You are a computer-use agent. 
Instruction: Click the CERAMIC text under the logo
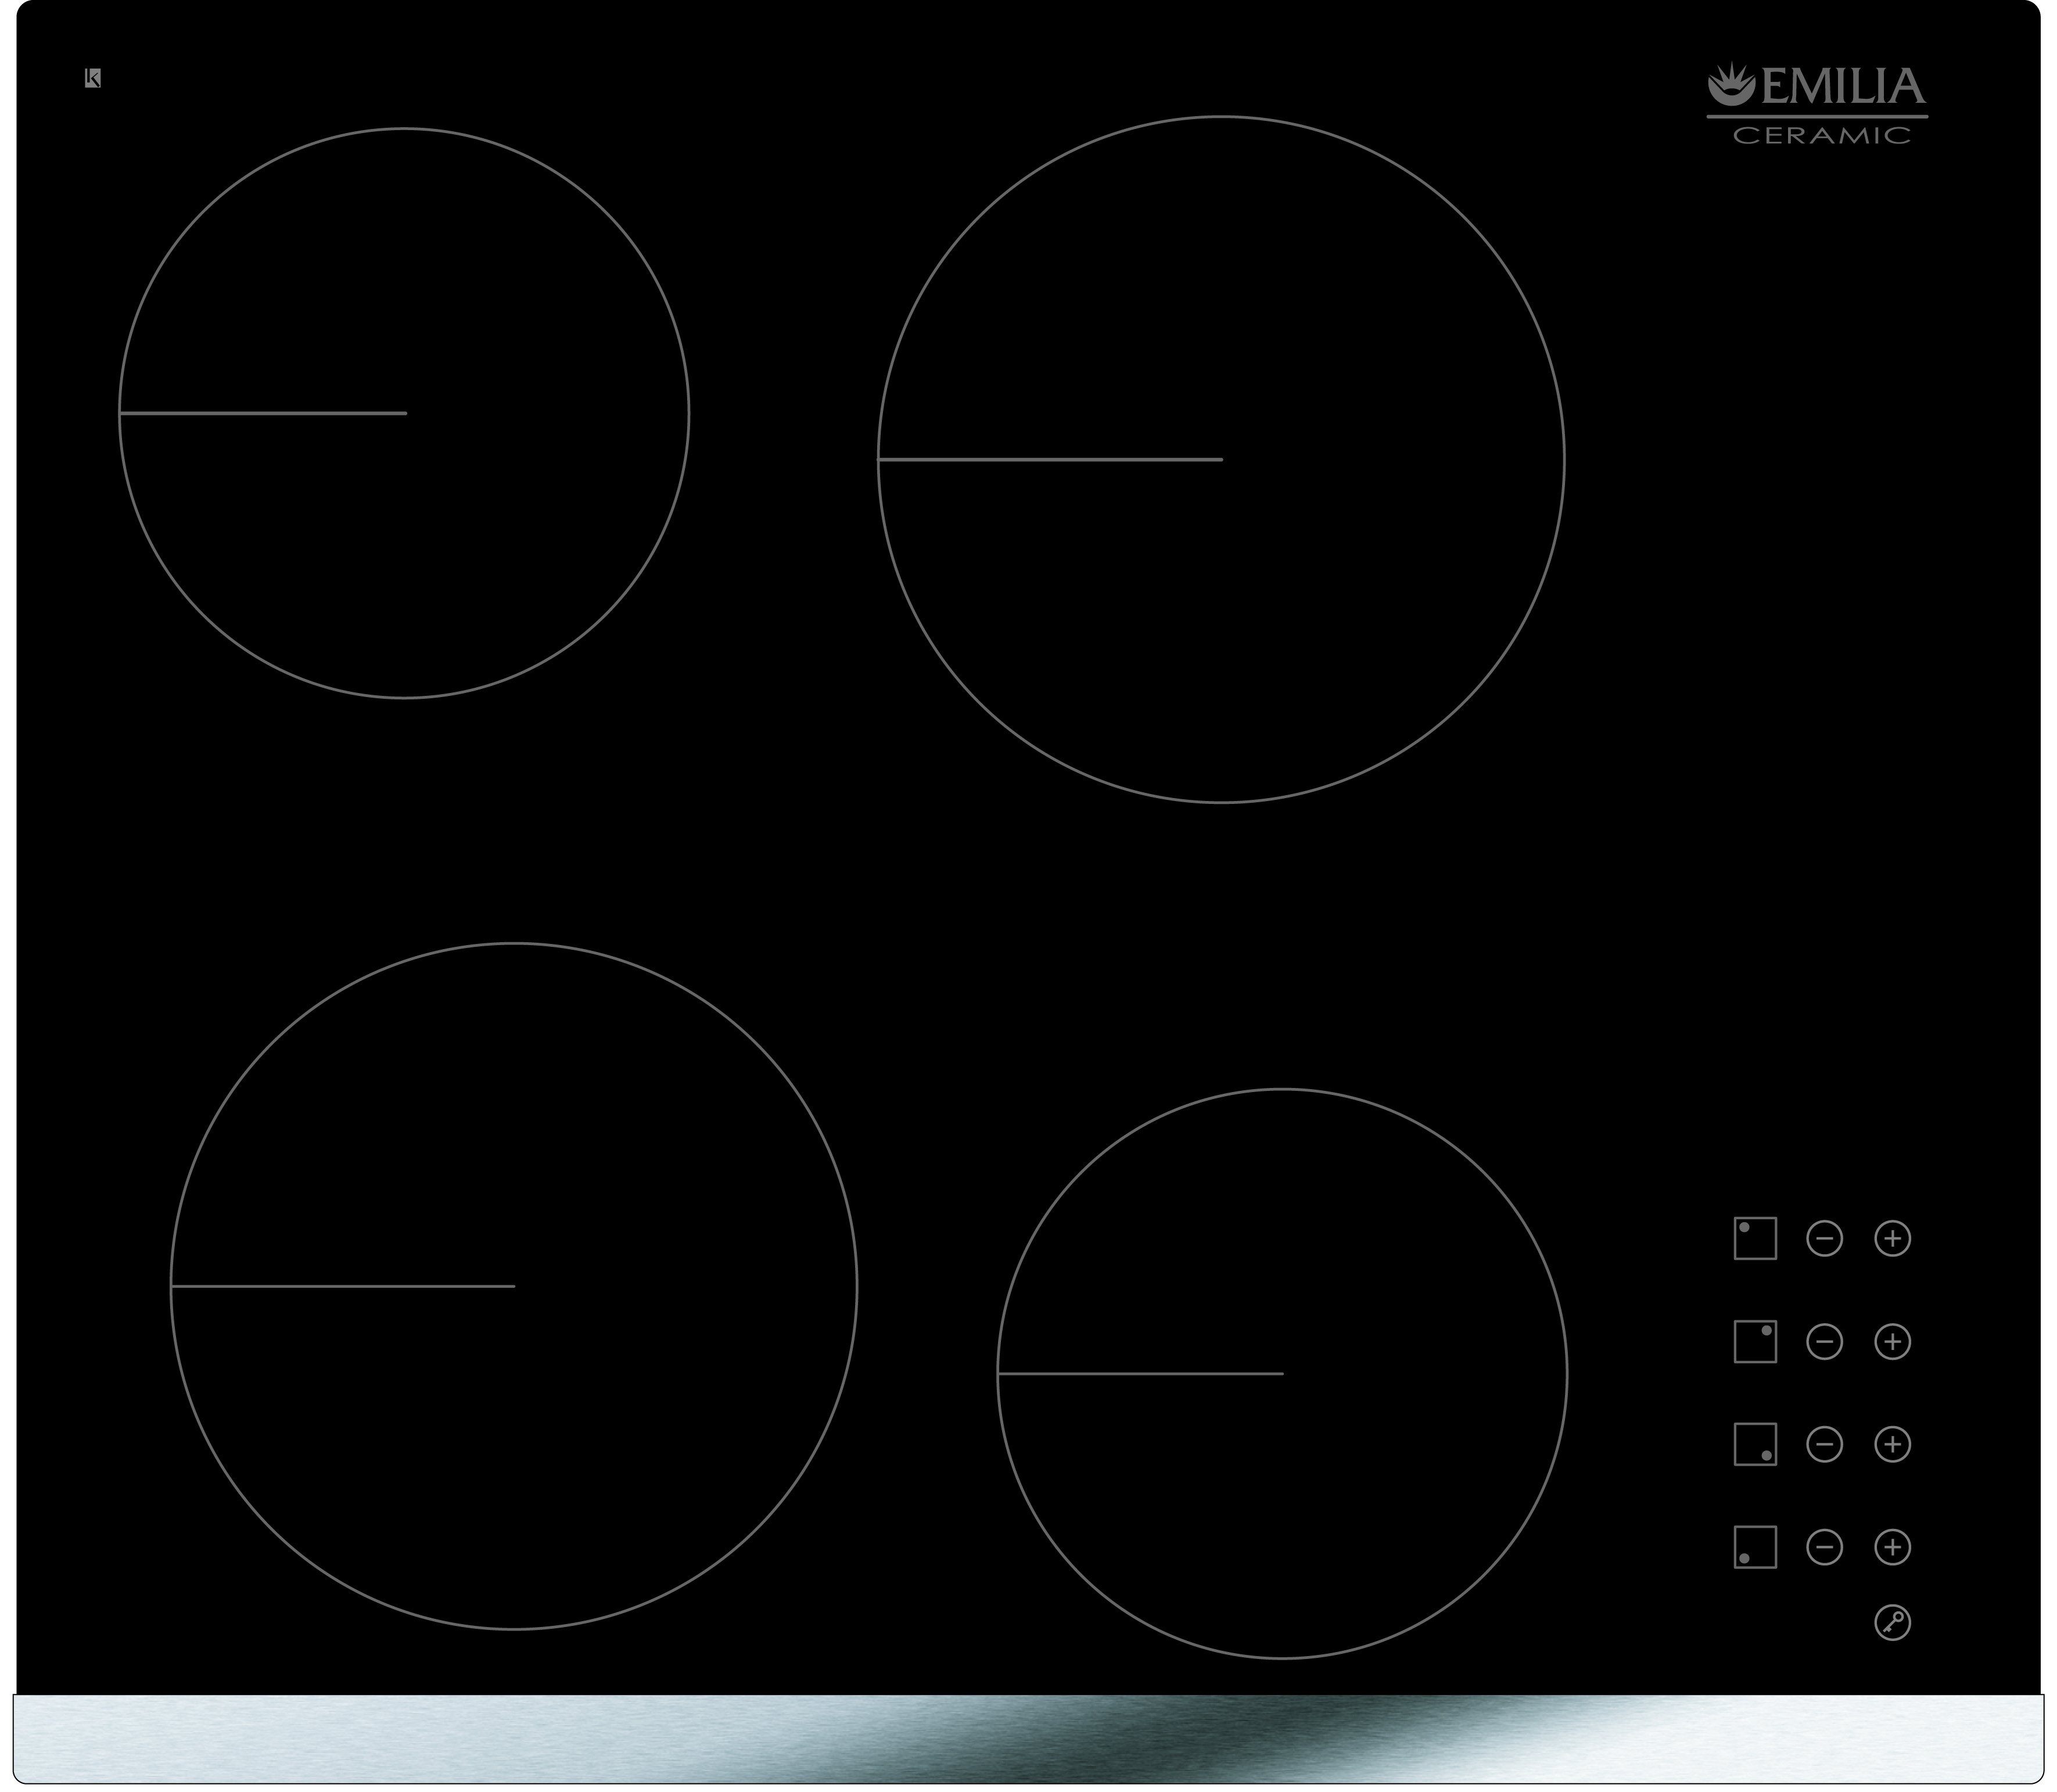[1821, 136]
